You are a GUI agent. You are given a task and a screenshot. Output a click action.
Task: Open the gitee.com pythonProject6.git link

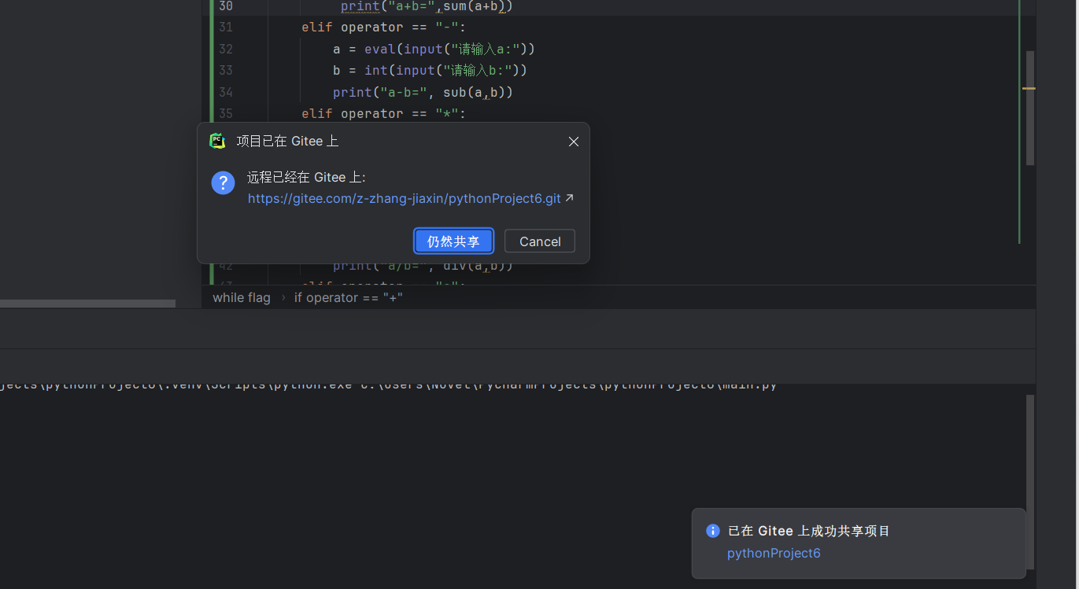click(404, 198)
